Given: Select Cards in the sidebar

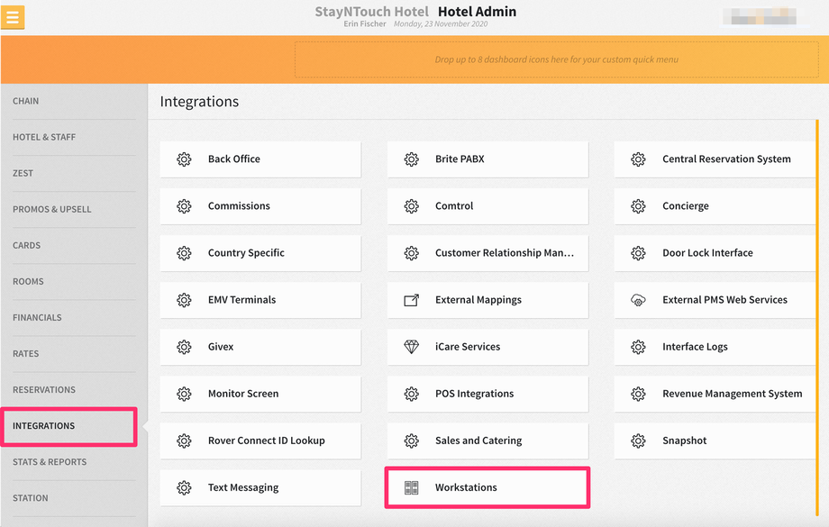Looking at the screenshot, I should point(74,246).
